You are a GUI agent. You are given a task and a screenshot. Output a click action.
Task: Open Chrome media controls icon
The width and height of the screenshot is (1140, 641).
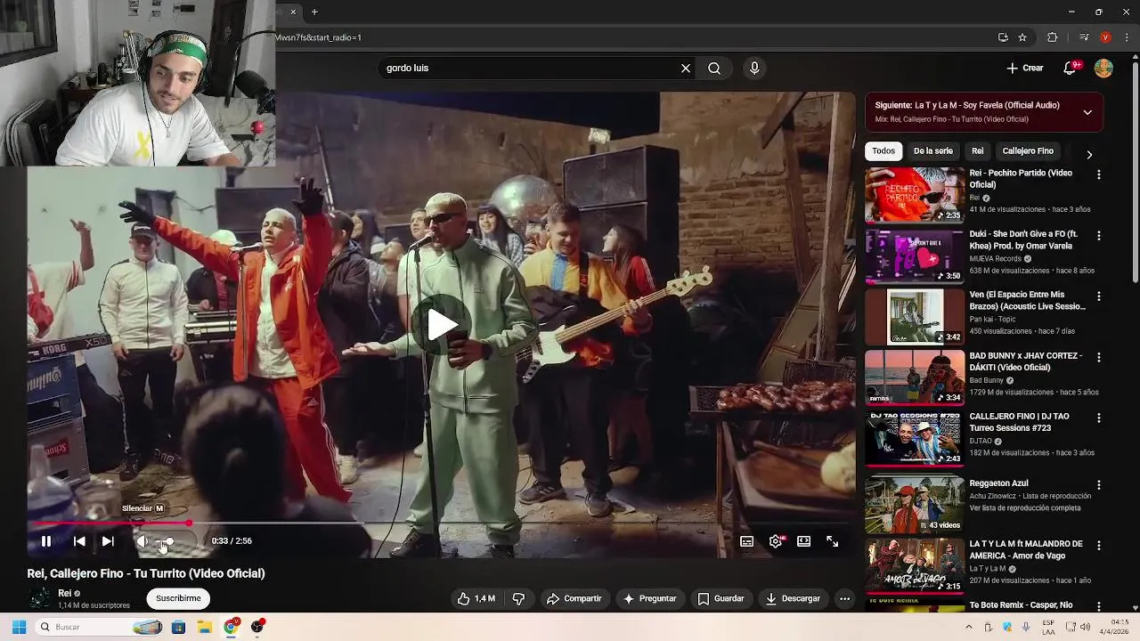1083,37
